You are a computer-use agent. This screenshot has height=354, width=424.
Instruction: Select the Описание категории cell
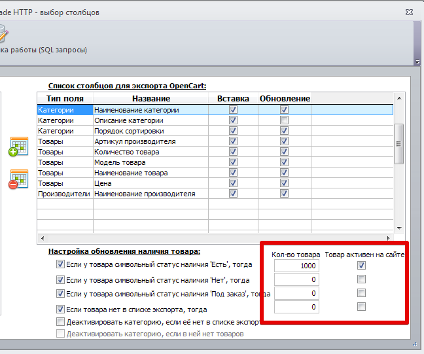(x=150, y=120)
